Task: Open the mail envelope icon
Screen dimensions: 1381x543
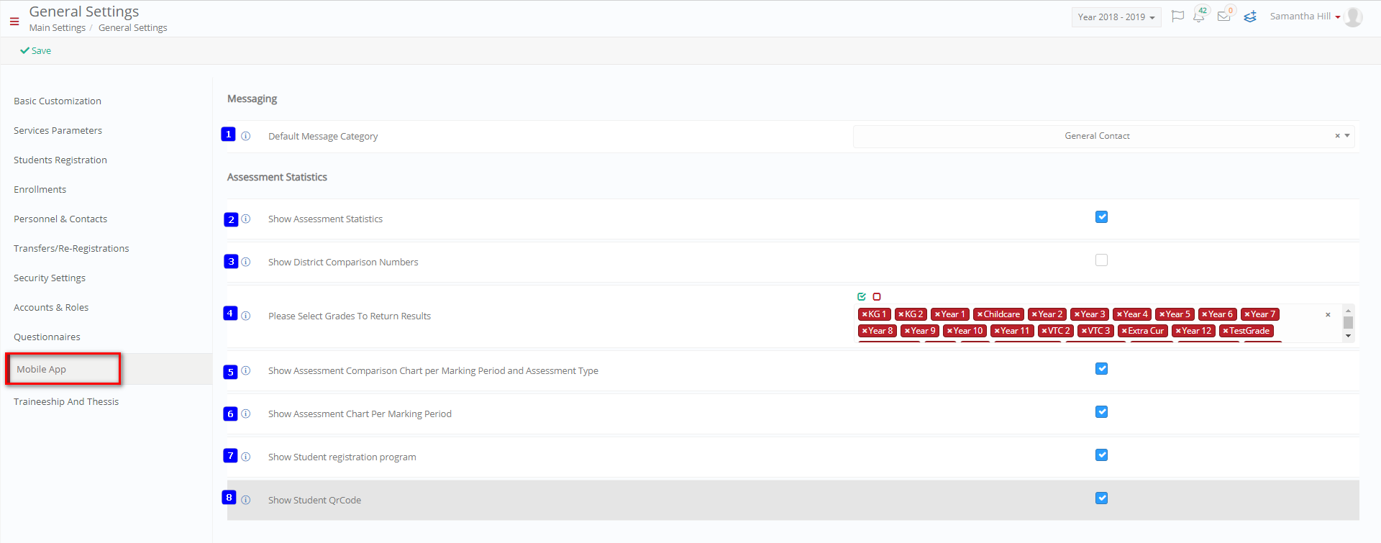Action: [x=1223, y=17]
